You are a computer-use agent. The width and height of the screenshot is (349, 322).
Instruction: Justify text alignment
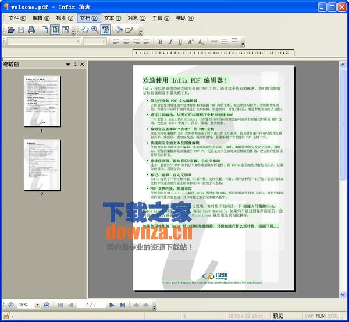147,41
